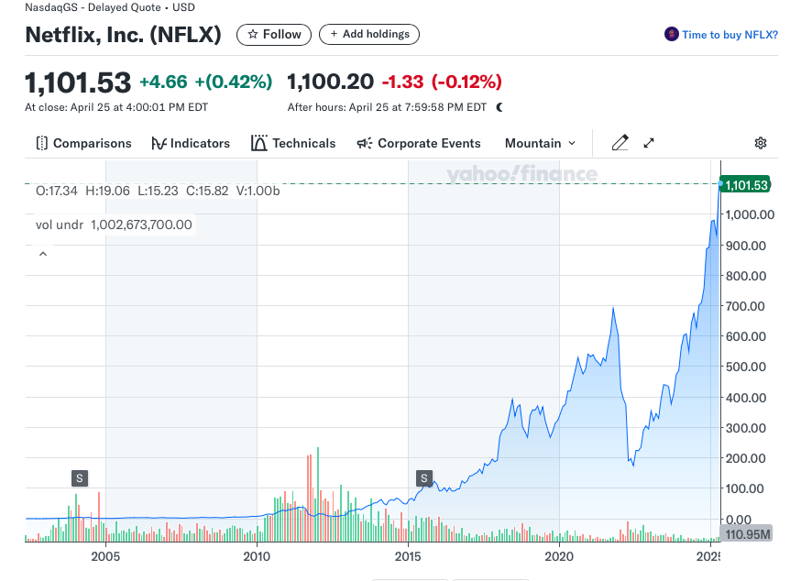Collapse the vol undr indicator panel chevron

click(43, 254)
